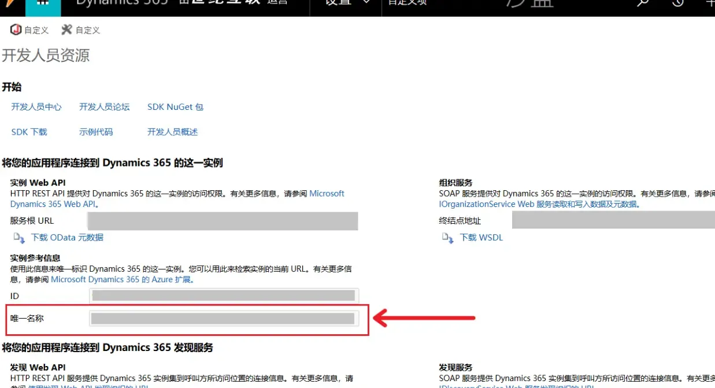This screenshot has height=388, width=715.
Task: Open the 示例代码 link
Action: 96,131
